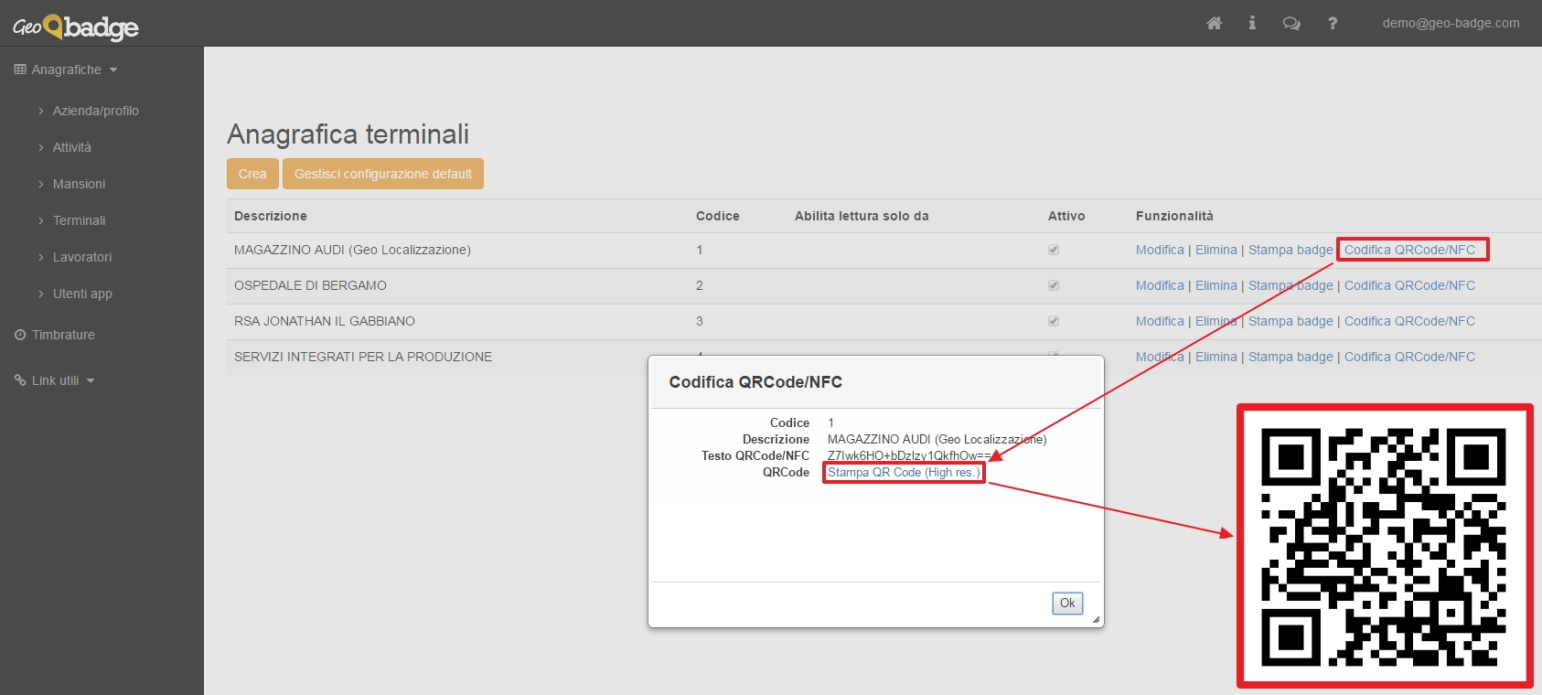Open Mansioni in sidebar
The height and width of the screenshot is (695, 1542).
79,184
